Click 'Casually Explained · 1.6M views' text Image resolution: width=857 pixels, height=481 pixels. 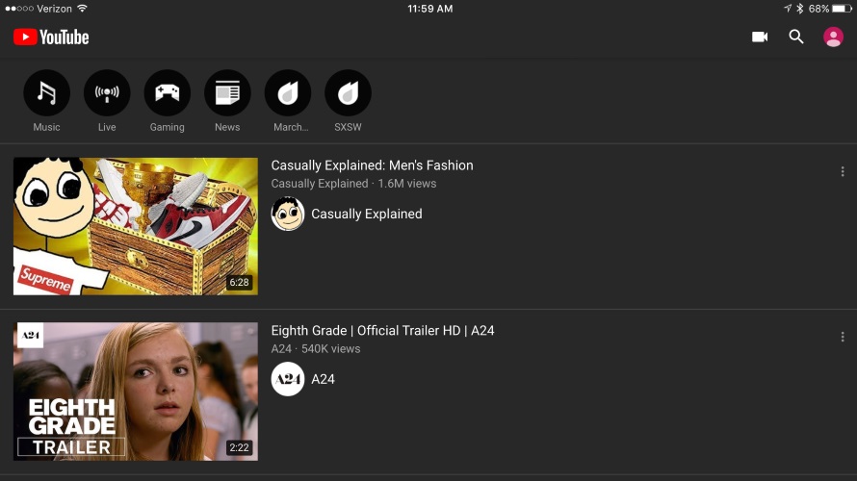point(353,184)
